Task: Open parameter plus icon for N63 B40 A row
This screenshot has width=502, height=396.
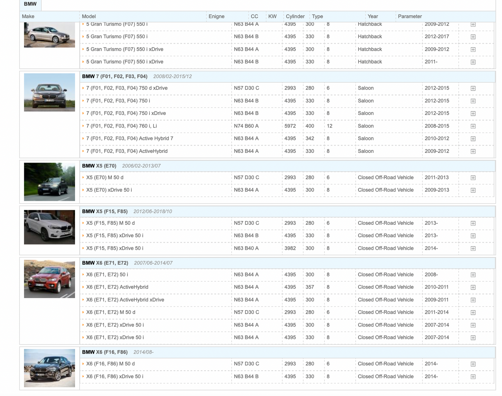Action: click(x=473, y=248)
